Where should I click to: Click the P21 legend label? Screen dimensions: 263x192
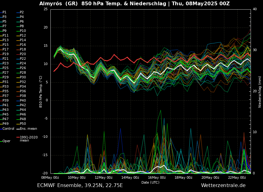click(x=6, y=59)
